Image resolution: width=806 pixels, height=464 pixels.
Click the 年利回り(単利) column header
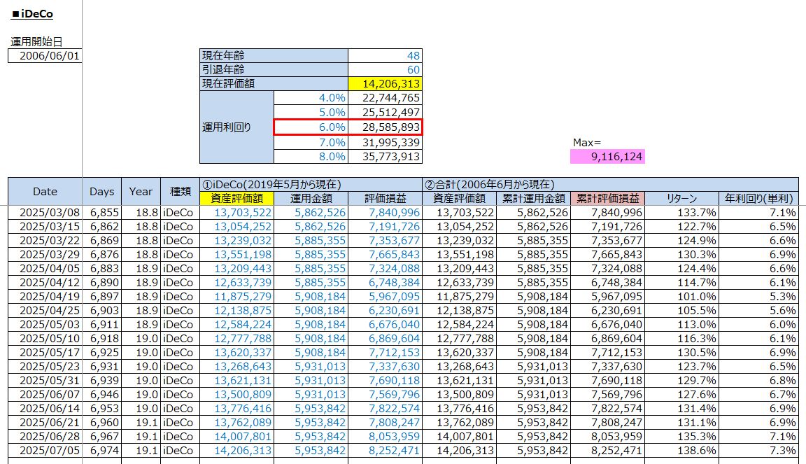pos(758,199)
